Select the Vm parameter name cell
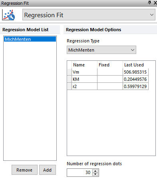This screenshot has width=157, height=178. point(84,72)
